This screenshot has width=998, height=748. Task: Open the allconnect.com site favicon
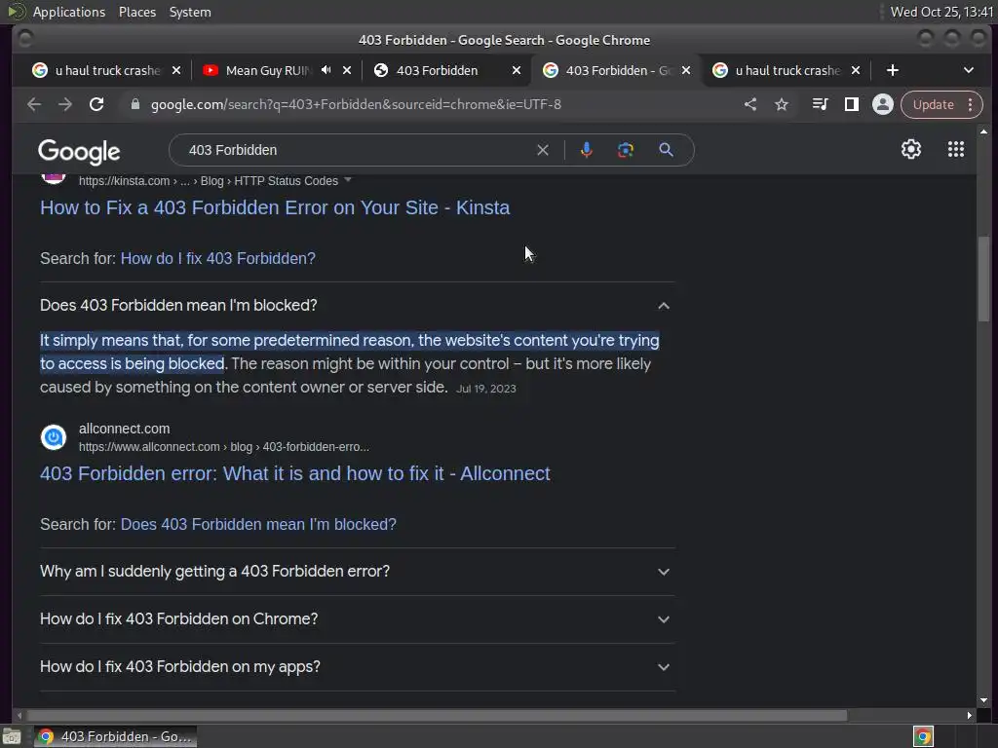tap(54, 437)
